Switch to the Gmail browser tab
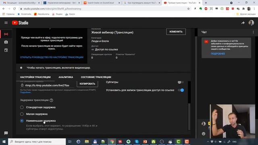Screen dimensions: 258x145 point(21,3)
